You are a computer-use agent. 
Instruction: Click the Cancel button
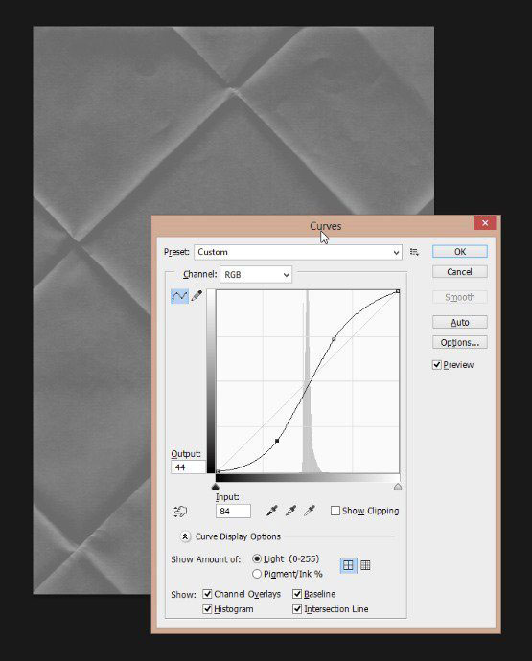(460, 272)
